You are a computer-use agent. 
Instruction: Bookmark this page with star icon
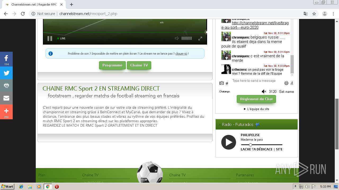tap(314, 14)
